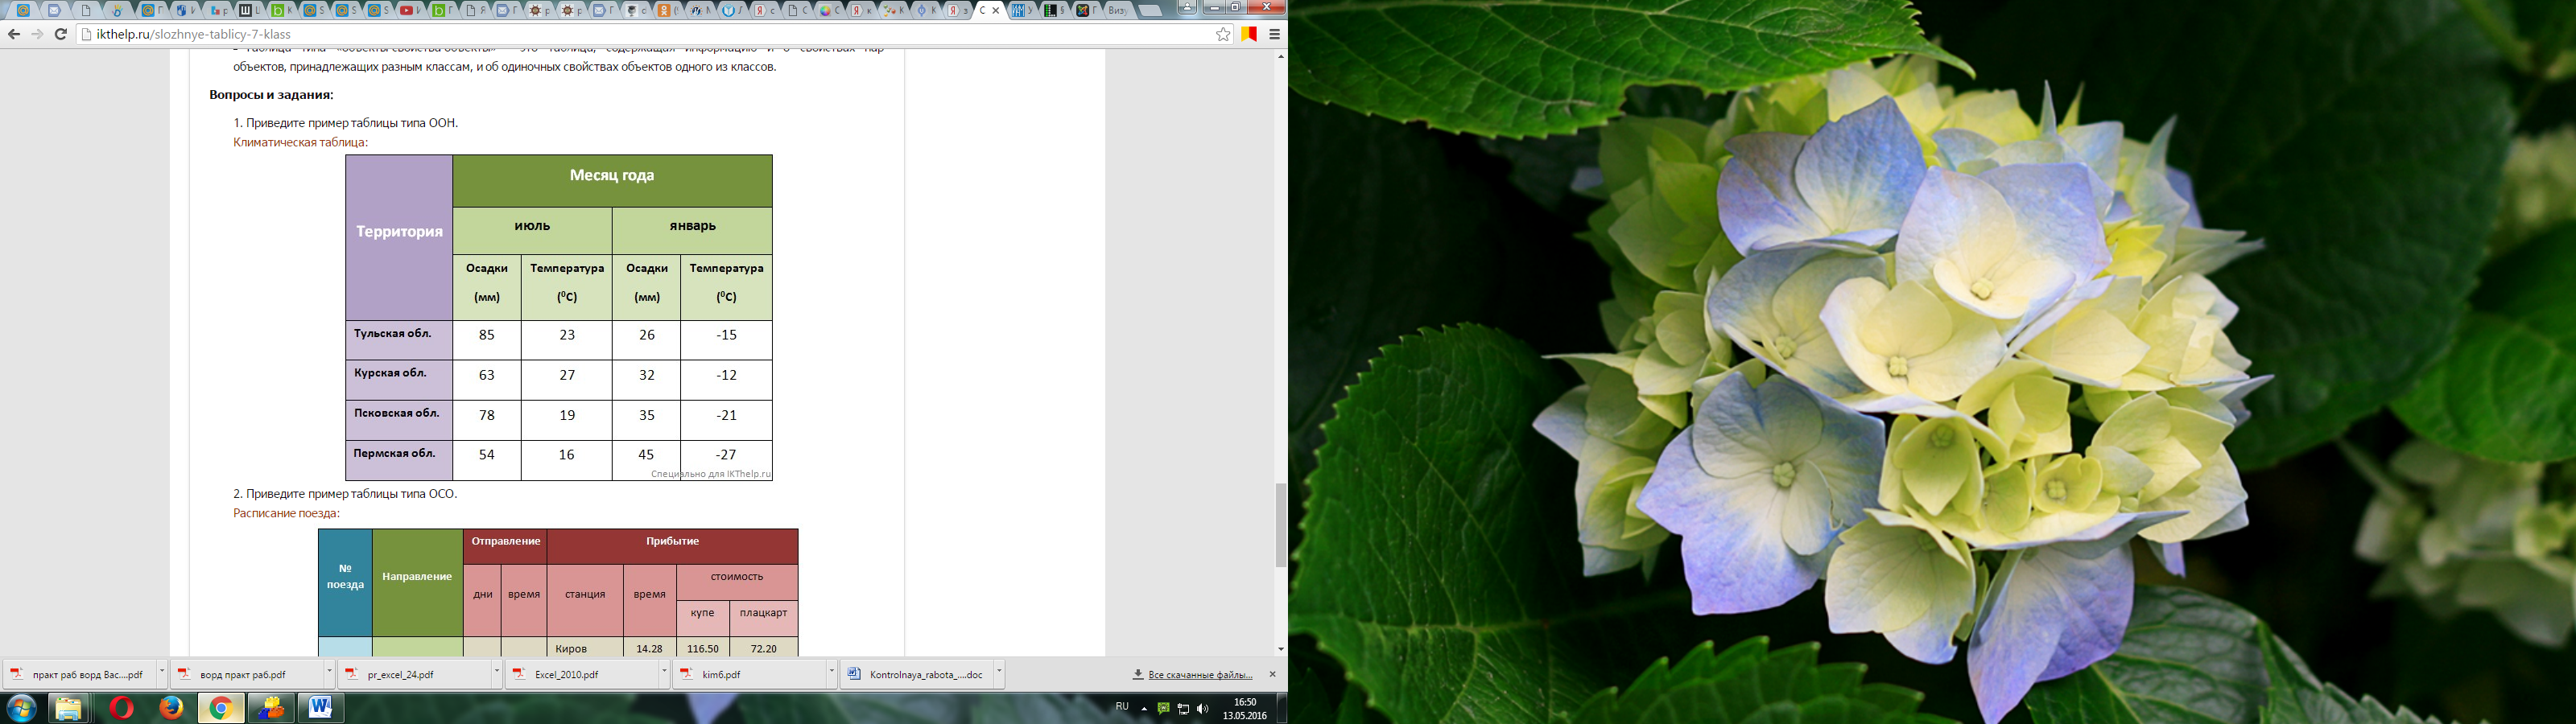The image size is (2576, 724).
Task: Open Microsoft Word from the taskbar
Action: click(x=321, y=709)
